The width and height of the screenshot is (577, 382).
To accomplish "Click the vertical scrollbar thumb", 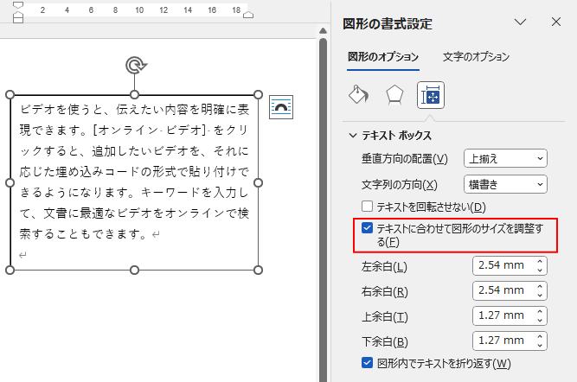I will point(323,209).
